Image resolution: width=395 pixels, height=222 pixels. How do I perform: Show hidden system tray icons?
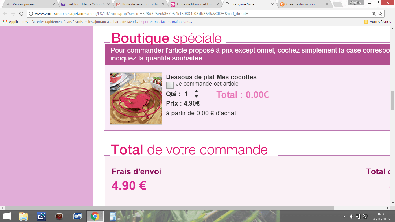pos(344,216)
